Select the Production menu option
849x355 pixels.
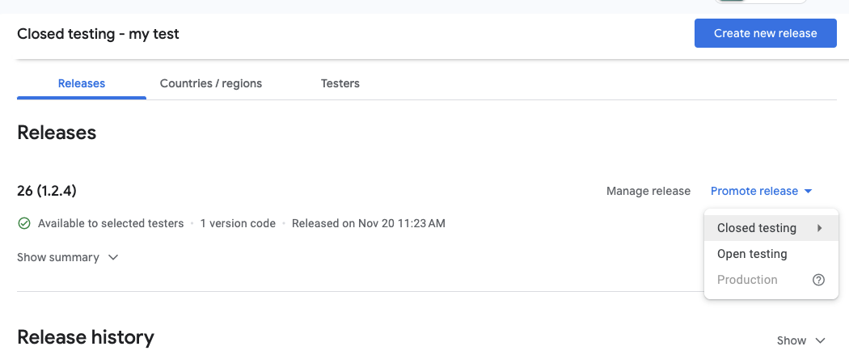coord(747,280)
